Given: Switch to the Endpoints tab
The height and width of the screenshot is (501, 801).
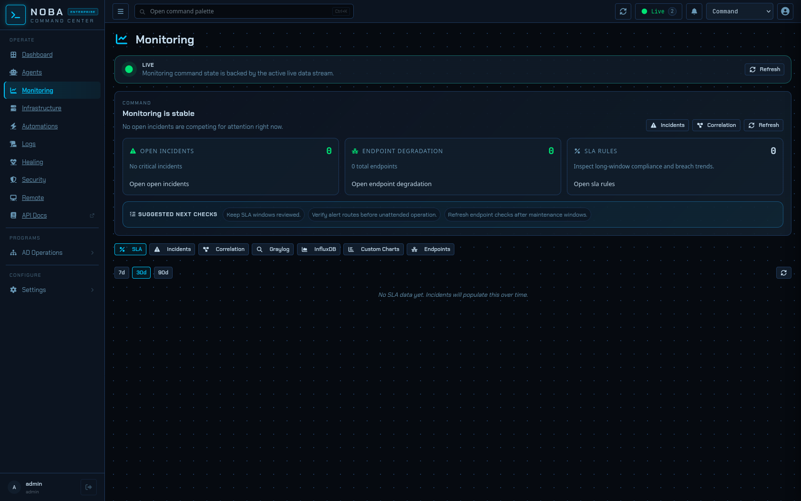Looking at the screenshot, I should pyautogui.click(x=431, y=250).
